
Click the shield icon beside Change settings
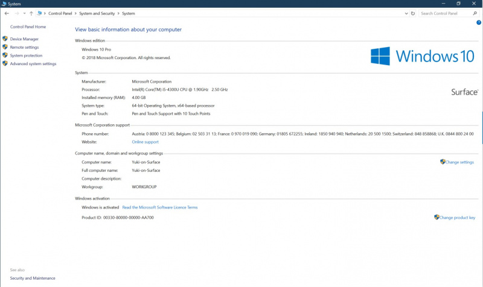(443, 162)
